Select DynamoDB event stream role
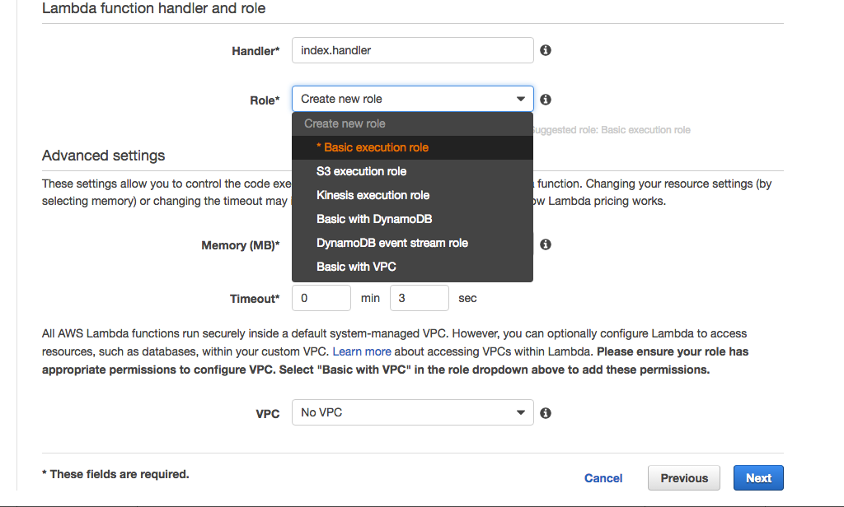The image size is (844, 507). (x=392, y=243)
